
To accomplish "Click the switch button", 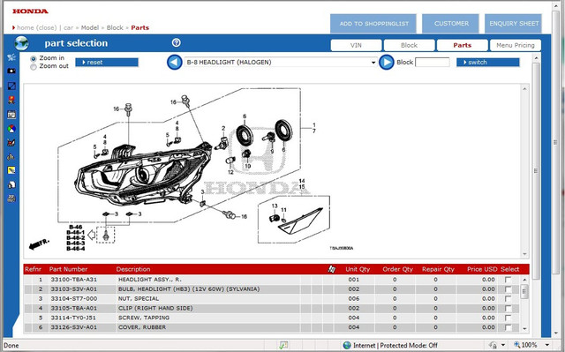I will (x=488, y=63).
